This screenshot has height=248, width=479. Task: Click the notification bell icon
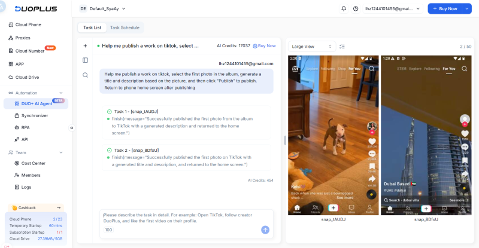(x=343, y=9)
